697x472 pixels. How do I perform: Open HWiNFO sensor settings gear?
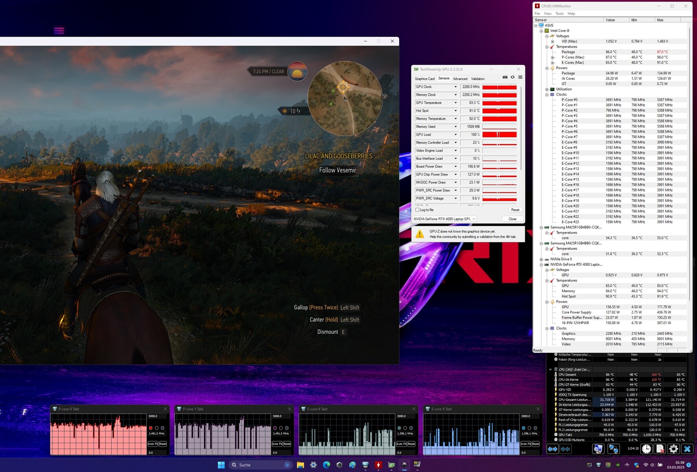tap(673, 449)
